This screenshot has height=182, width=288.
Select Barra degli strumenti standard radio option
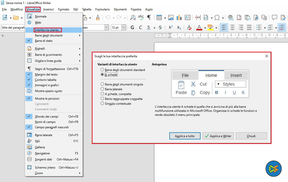tap(102, 70)
